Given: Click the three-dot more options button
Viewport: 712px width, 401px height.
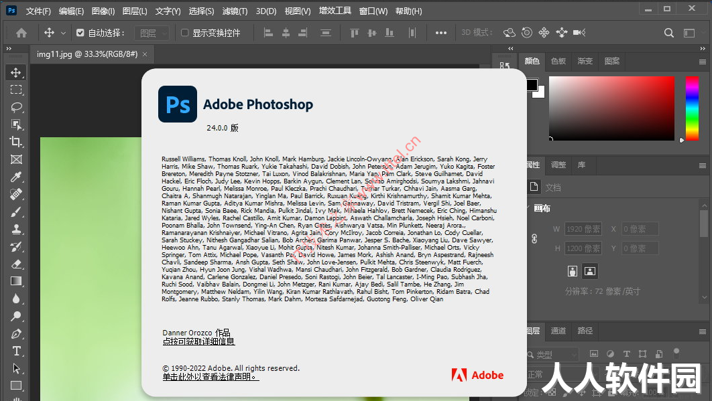Looking at the screenshot, I should click(x=441, y=33).
